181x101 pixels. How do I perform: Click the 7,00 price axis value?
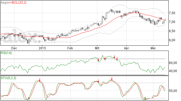tap(172, 22)
